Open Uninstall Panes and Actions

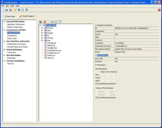[17, 47]
